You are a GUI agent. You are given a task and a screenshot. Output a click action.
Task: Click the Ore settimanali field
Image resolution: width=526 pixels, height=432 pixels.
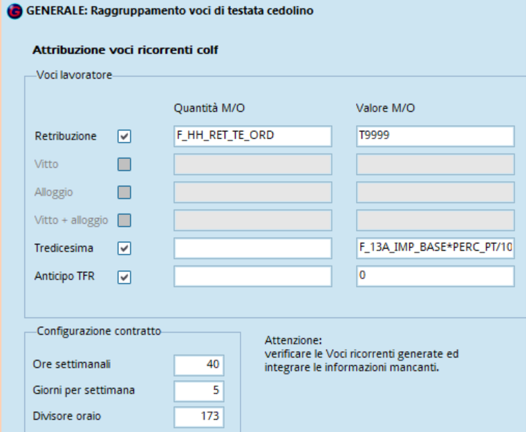click(x=199, y=365)
